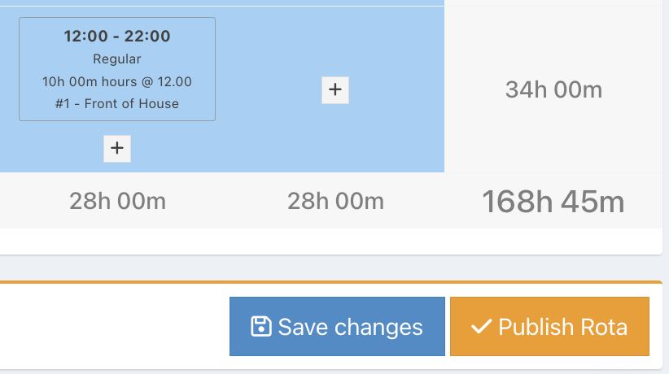Click the 34h 00m row total
This screenshot has width=669, height=374.
click(553, 90)
